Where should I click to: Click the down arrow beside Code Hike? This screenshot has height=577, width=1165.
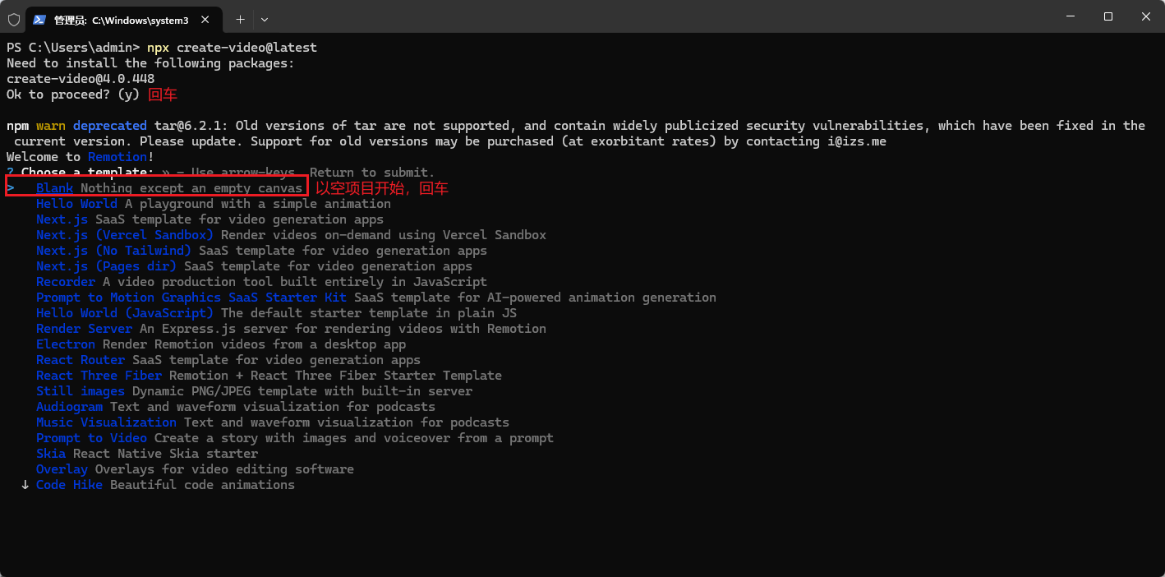(x=25, y=485)
